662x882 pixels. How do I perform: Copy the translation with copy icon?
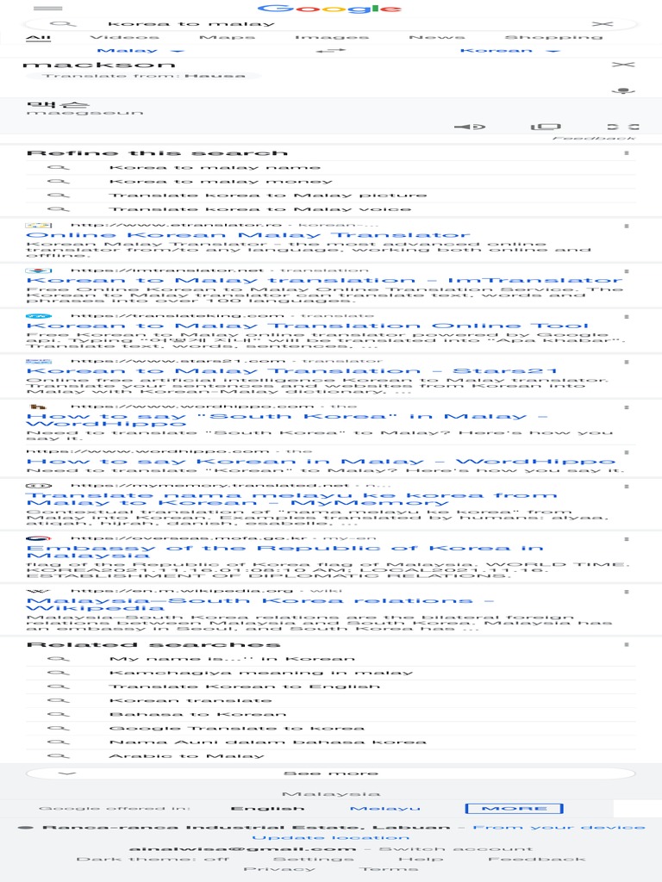546,127
